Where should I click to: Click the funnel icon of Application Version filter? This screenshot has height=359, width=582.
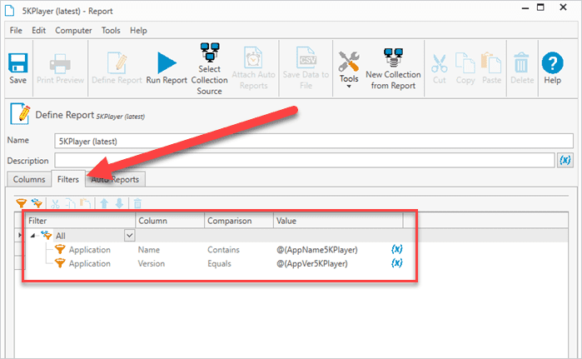(x=60, y=263)
